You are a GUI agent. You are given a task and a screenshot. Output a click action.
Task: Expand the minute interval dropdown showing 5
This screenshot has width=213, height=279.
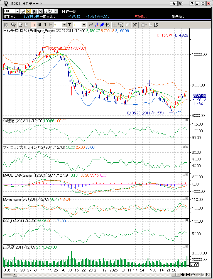[x=65, y=25]
